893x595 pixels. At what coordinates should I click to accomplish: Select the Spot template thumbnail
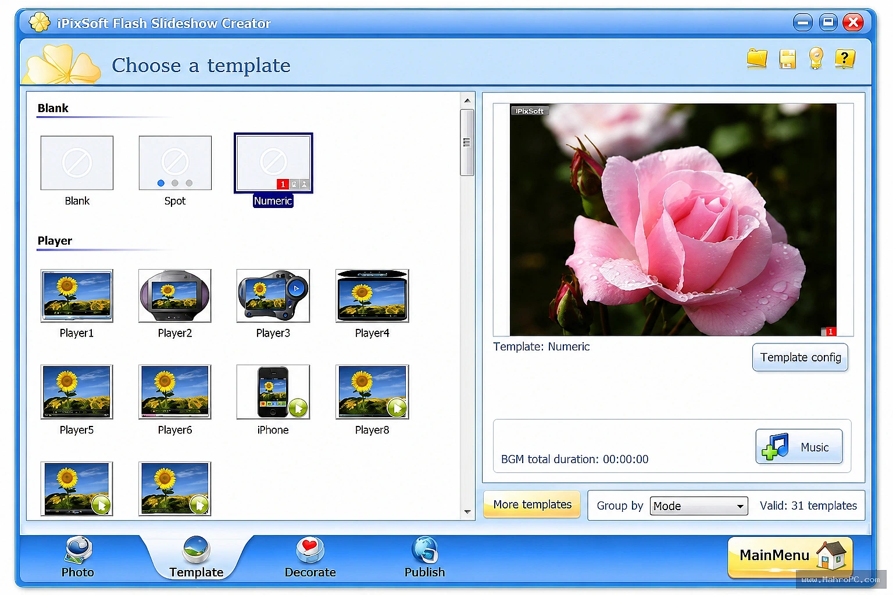pos(175,163)
